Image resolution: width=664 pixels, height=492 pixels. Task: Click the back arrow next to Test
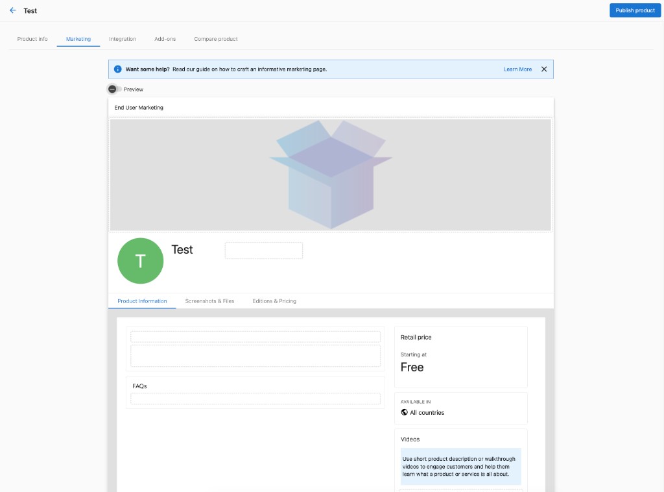pos(13,10)
